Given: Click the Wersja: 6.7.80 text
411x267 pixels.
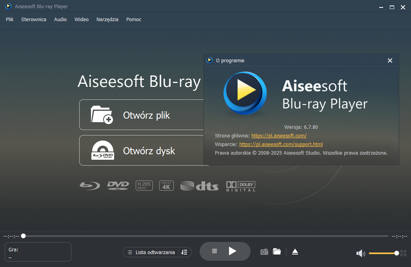Looking at the screenshot, I should 301,127.
